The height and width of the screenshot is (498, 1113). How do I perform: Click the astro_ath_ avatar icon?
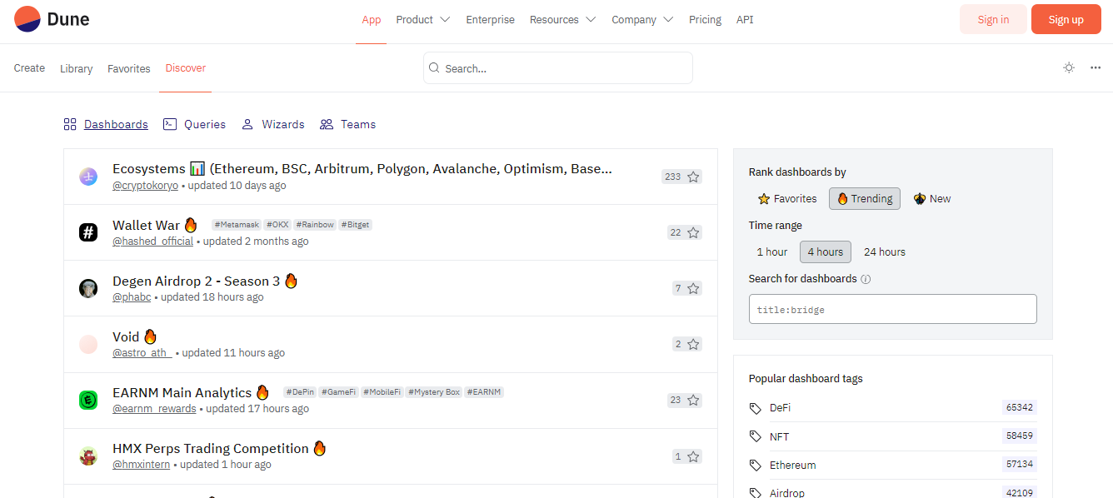coord(88,344)
